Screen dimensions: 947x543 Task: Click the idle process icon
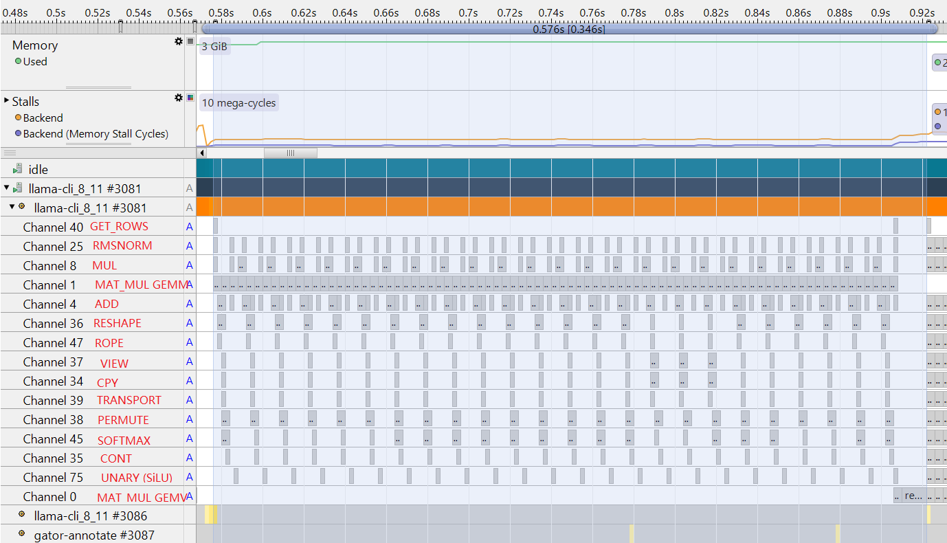tap(17, 169)
